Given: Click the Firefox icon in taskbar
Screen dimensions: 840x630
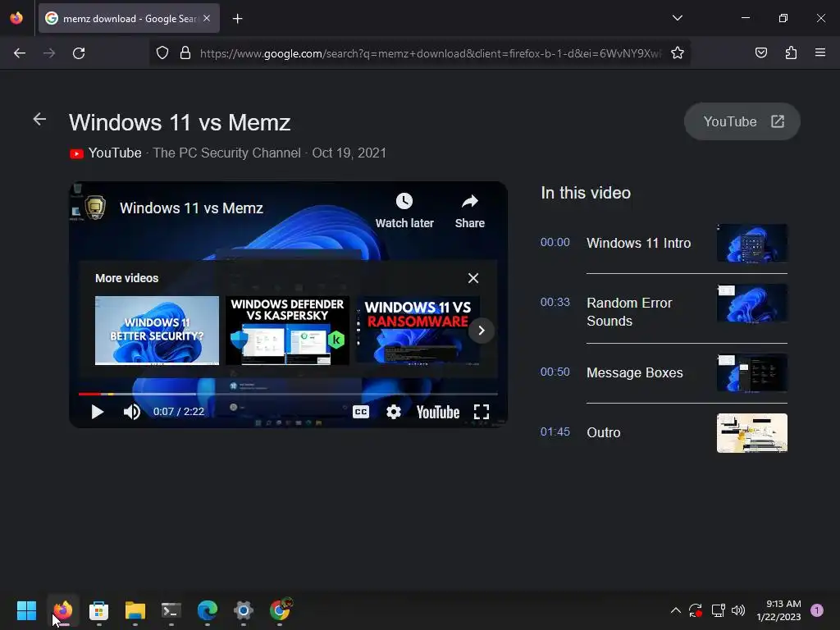Looking at the screenshot, I should (x=62, y=610).
